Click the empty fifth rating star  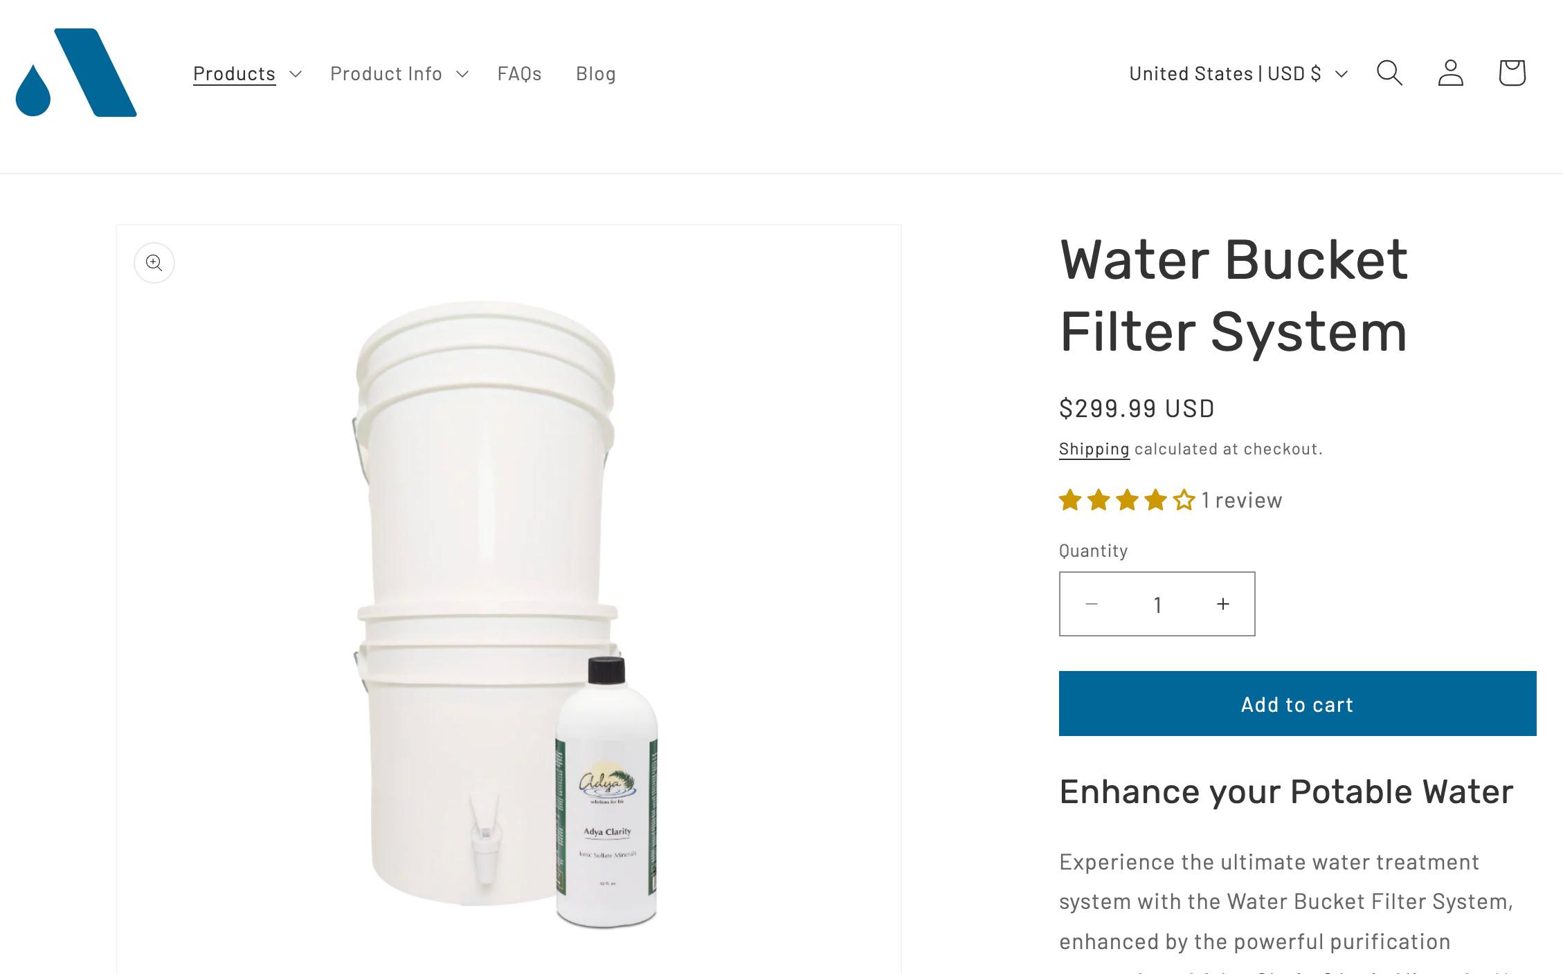[x=1184, y=499]
